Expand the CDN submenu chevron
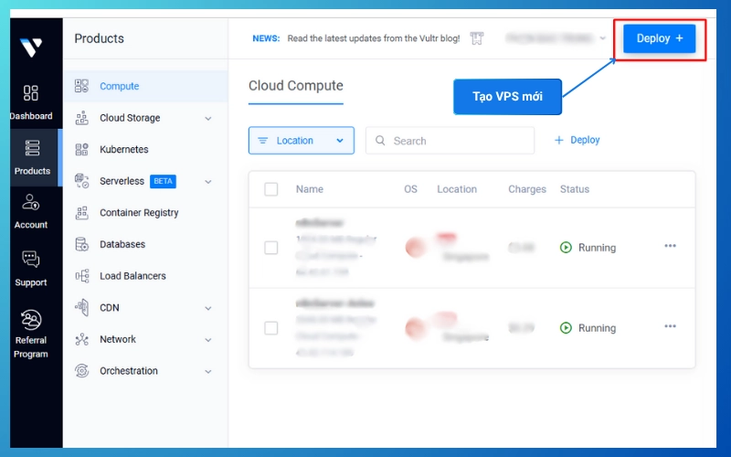The height and width of the screenshot is (457, 731). point(207,308)
